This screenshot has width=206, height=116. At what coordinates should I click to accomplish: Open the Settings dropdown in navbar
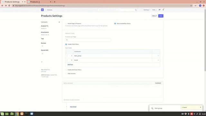pos(147,10)
